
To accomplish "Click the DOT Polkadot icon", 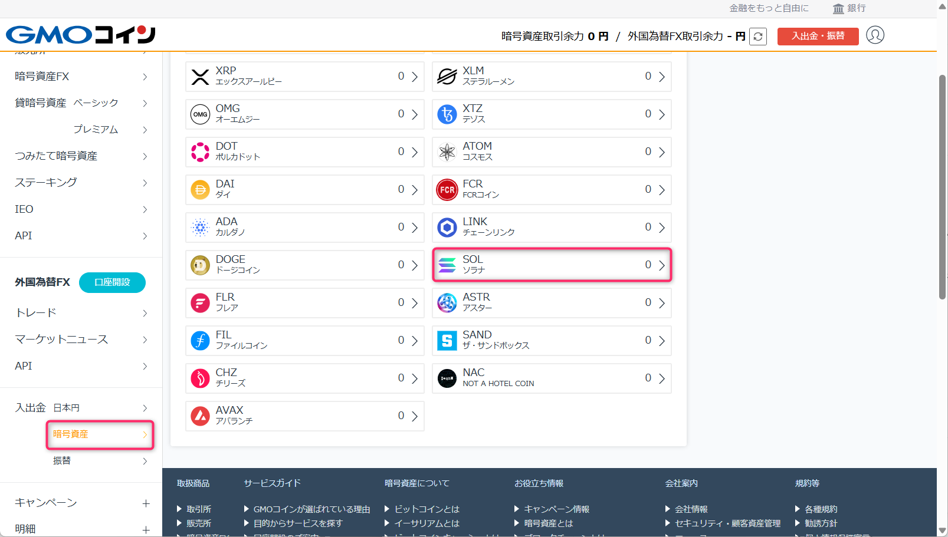I will pyautogui.click(x=200, y=151).
